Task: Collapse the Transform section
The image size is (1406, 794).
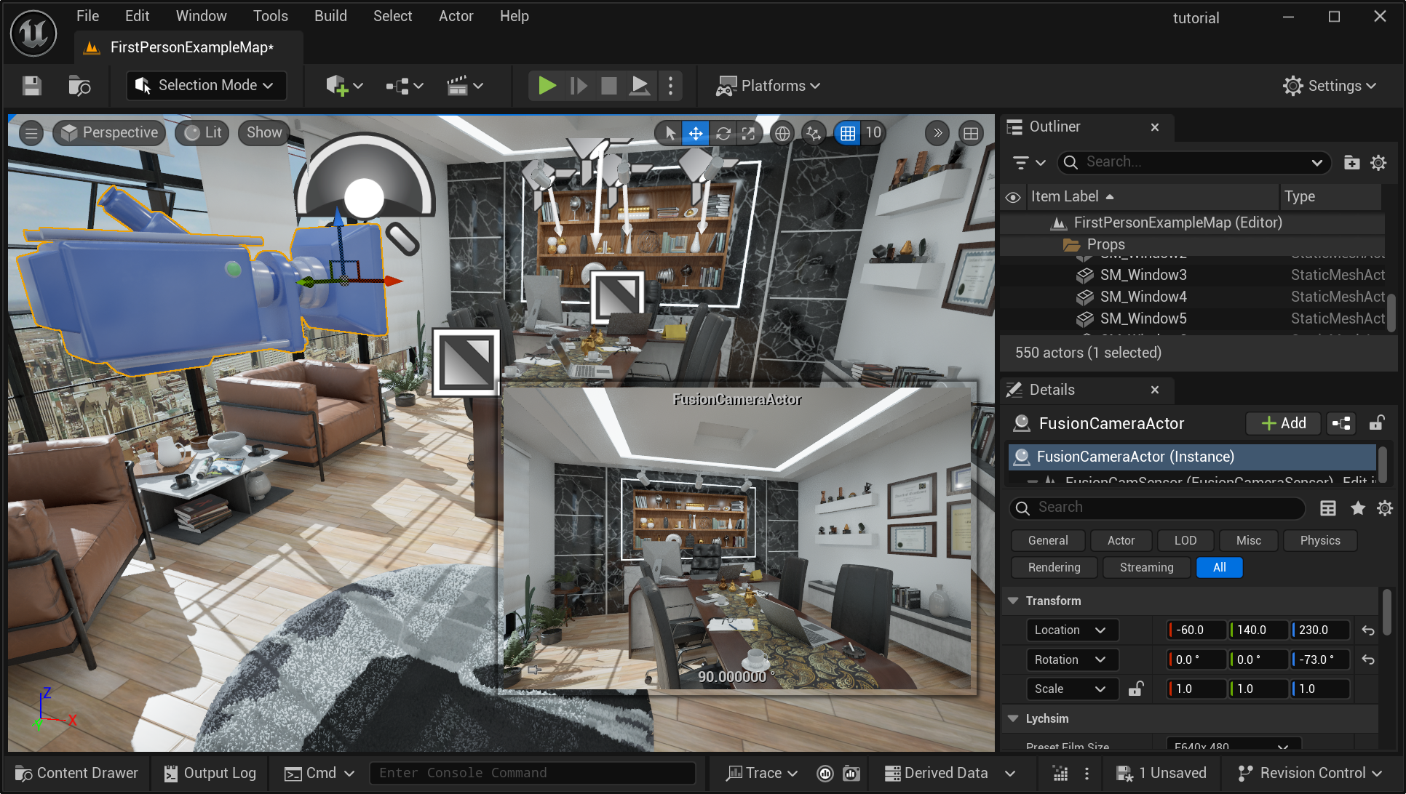Action: point(1013,601)
